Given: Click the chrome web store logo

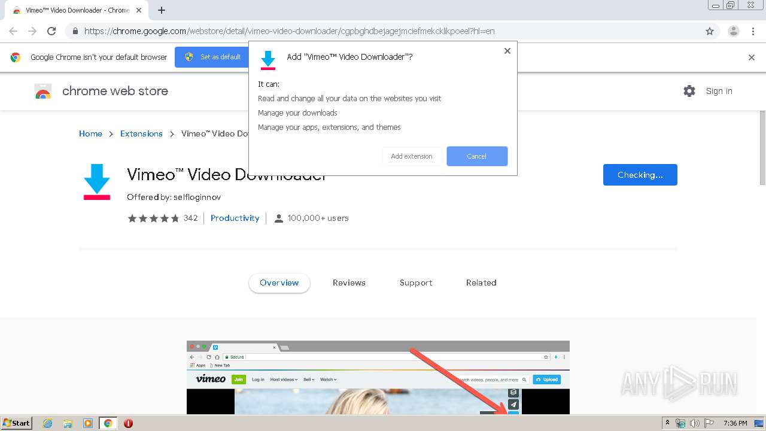Looking at the screenshot, I should coord(43,91).
